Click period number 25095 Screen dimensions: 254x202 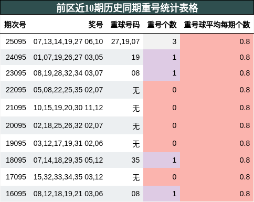pos(16,41)
